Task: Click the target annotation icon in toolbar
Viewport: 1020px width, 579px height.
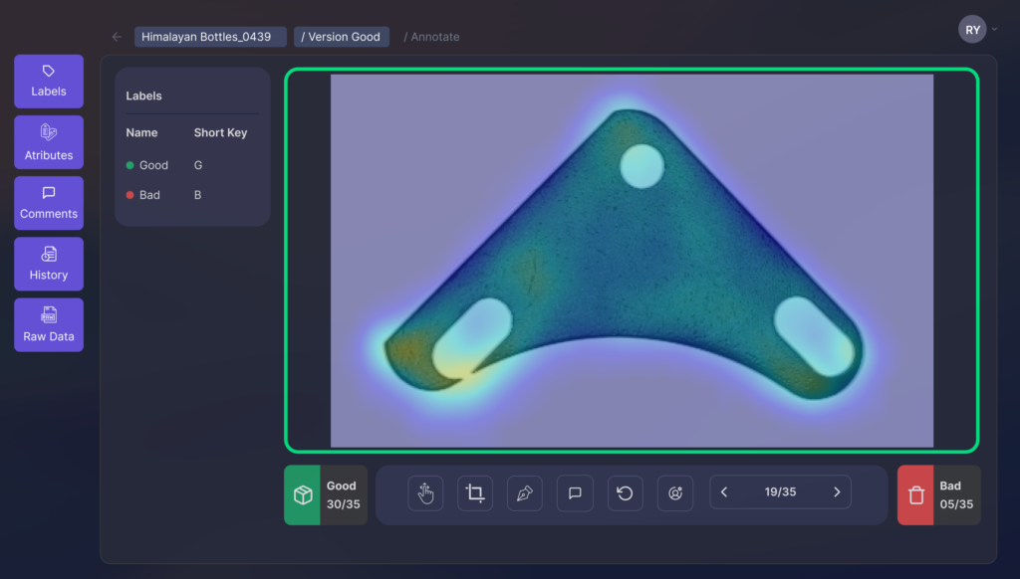Action: click(674, 493)
